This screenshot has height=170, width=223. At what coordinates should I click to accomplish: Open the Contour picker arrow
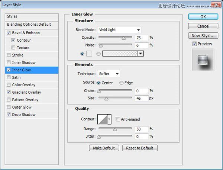pyautogui.click(x=109, y=119)
